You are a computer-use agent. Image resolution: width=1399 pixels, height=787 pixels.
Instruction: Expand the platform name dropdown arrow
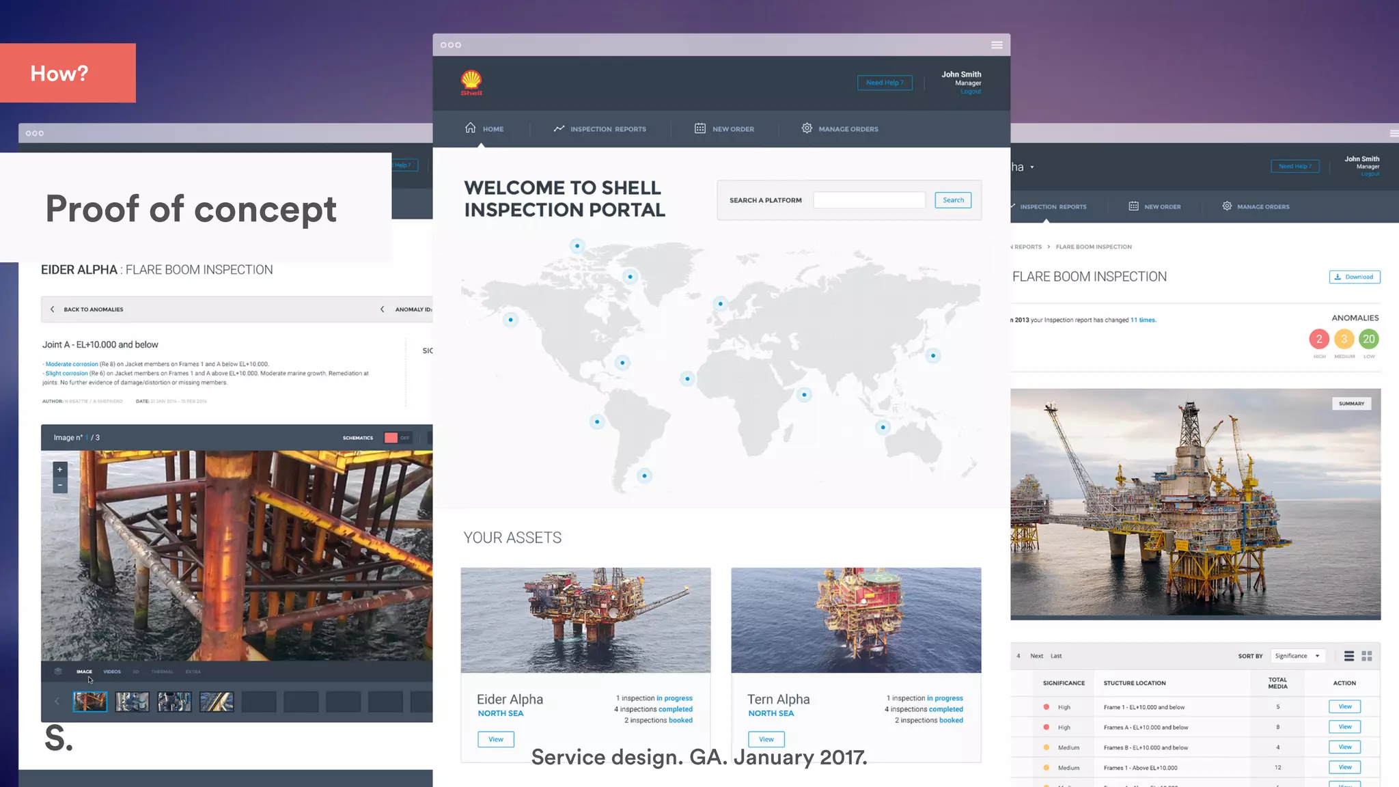coord(1032,167)
